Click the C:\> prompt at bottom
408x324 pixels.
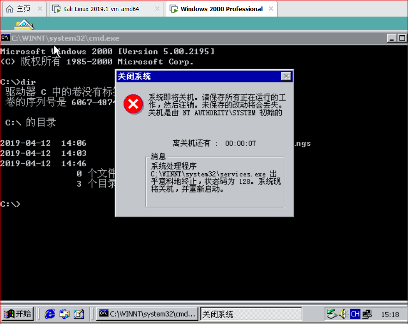pos(10,204)
